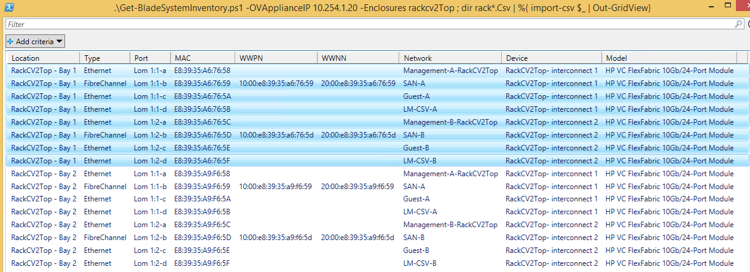This screenshot has width=750, height=272.
Task: Select MAC cell E8:39:35:A6:76:5C
Action: coord(203,122)
